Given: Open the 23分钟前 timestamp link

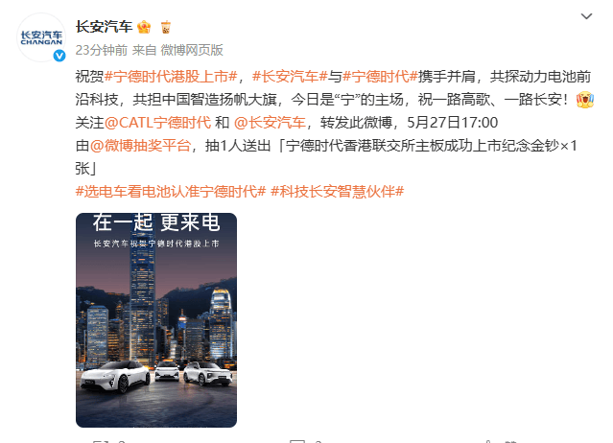Looking at the screenshot, I should tap(102, 50).
